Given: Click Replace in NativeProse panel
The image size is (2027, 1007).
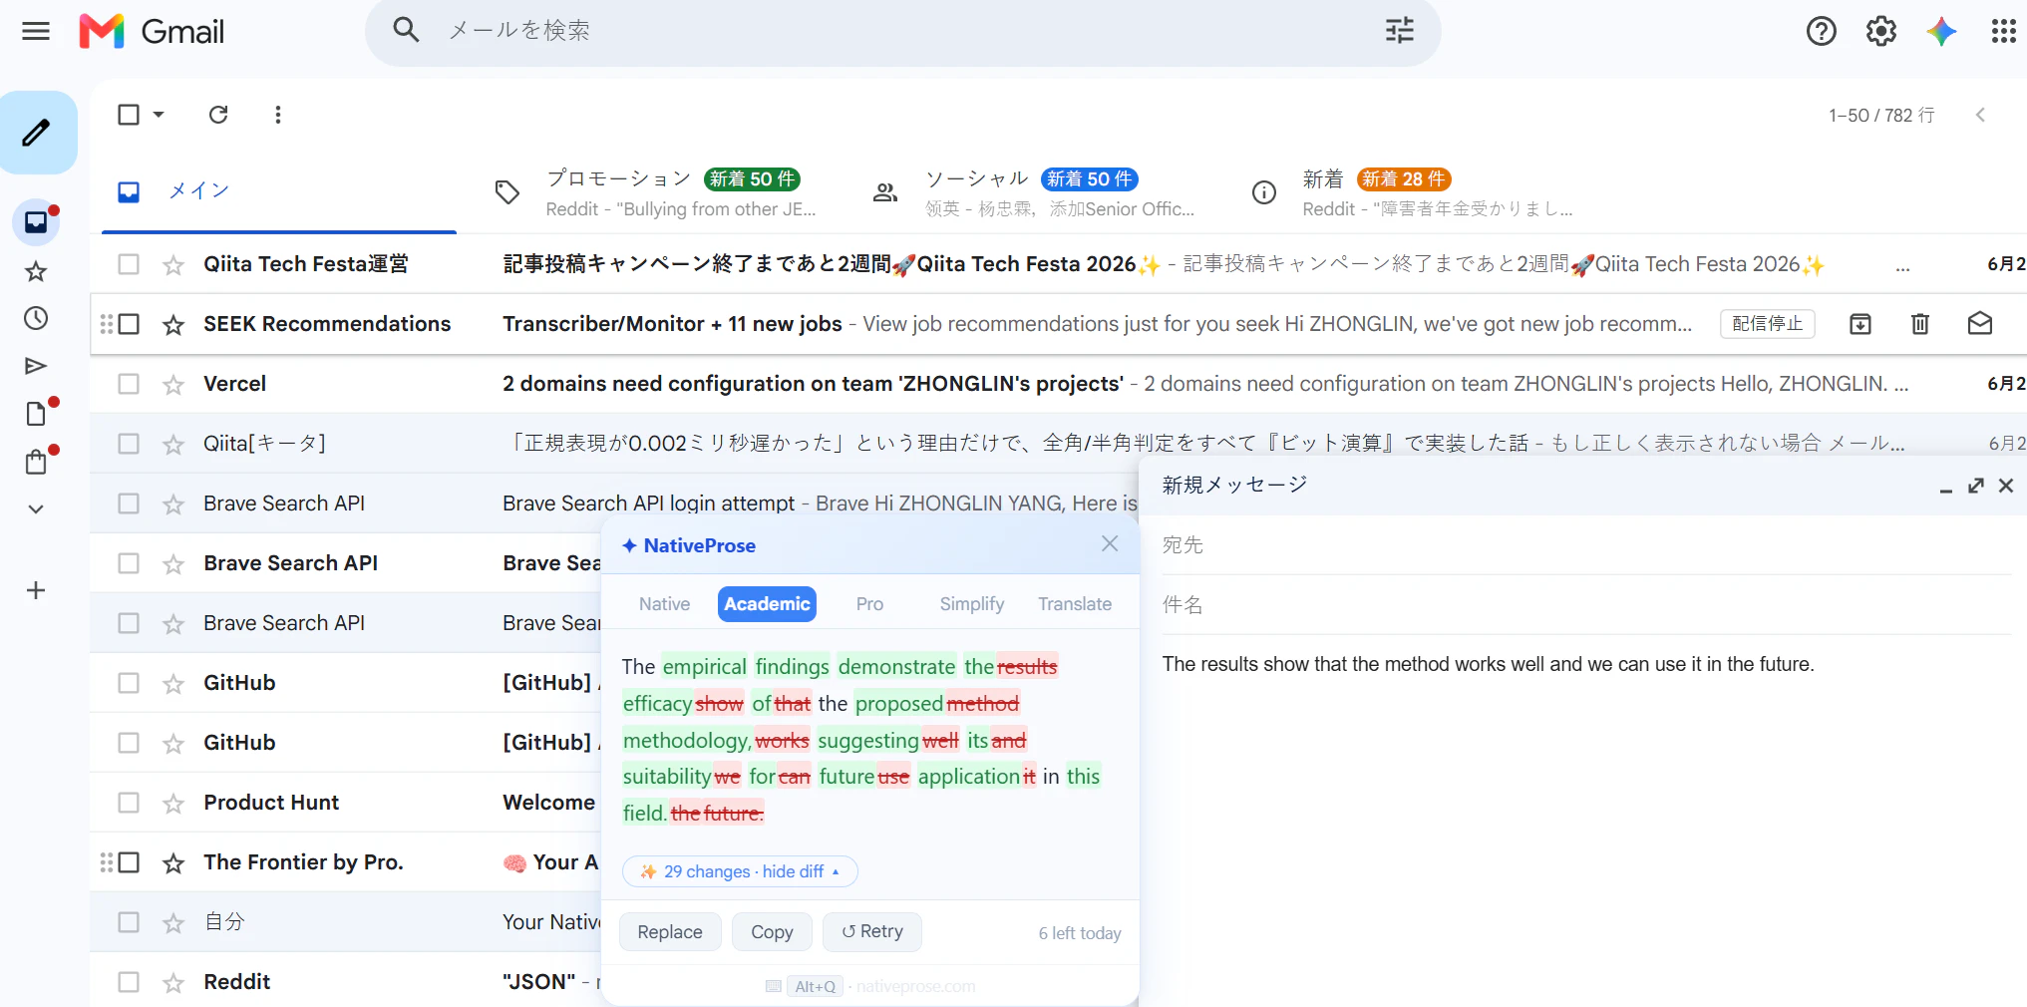Looking at the screenshot, I should coord(670,932).
